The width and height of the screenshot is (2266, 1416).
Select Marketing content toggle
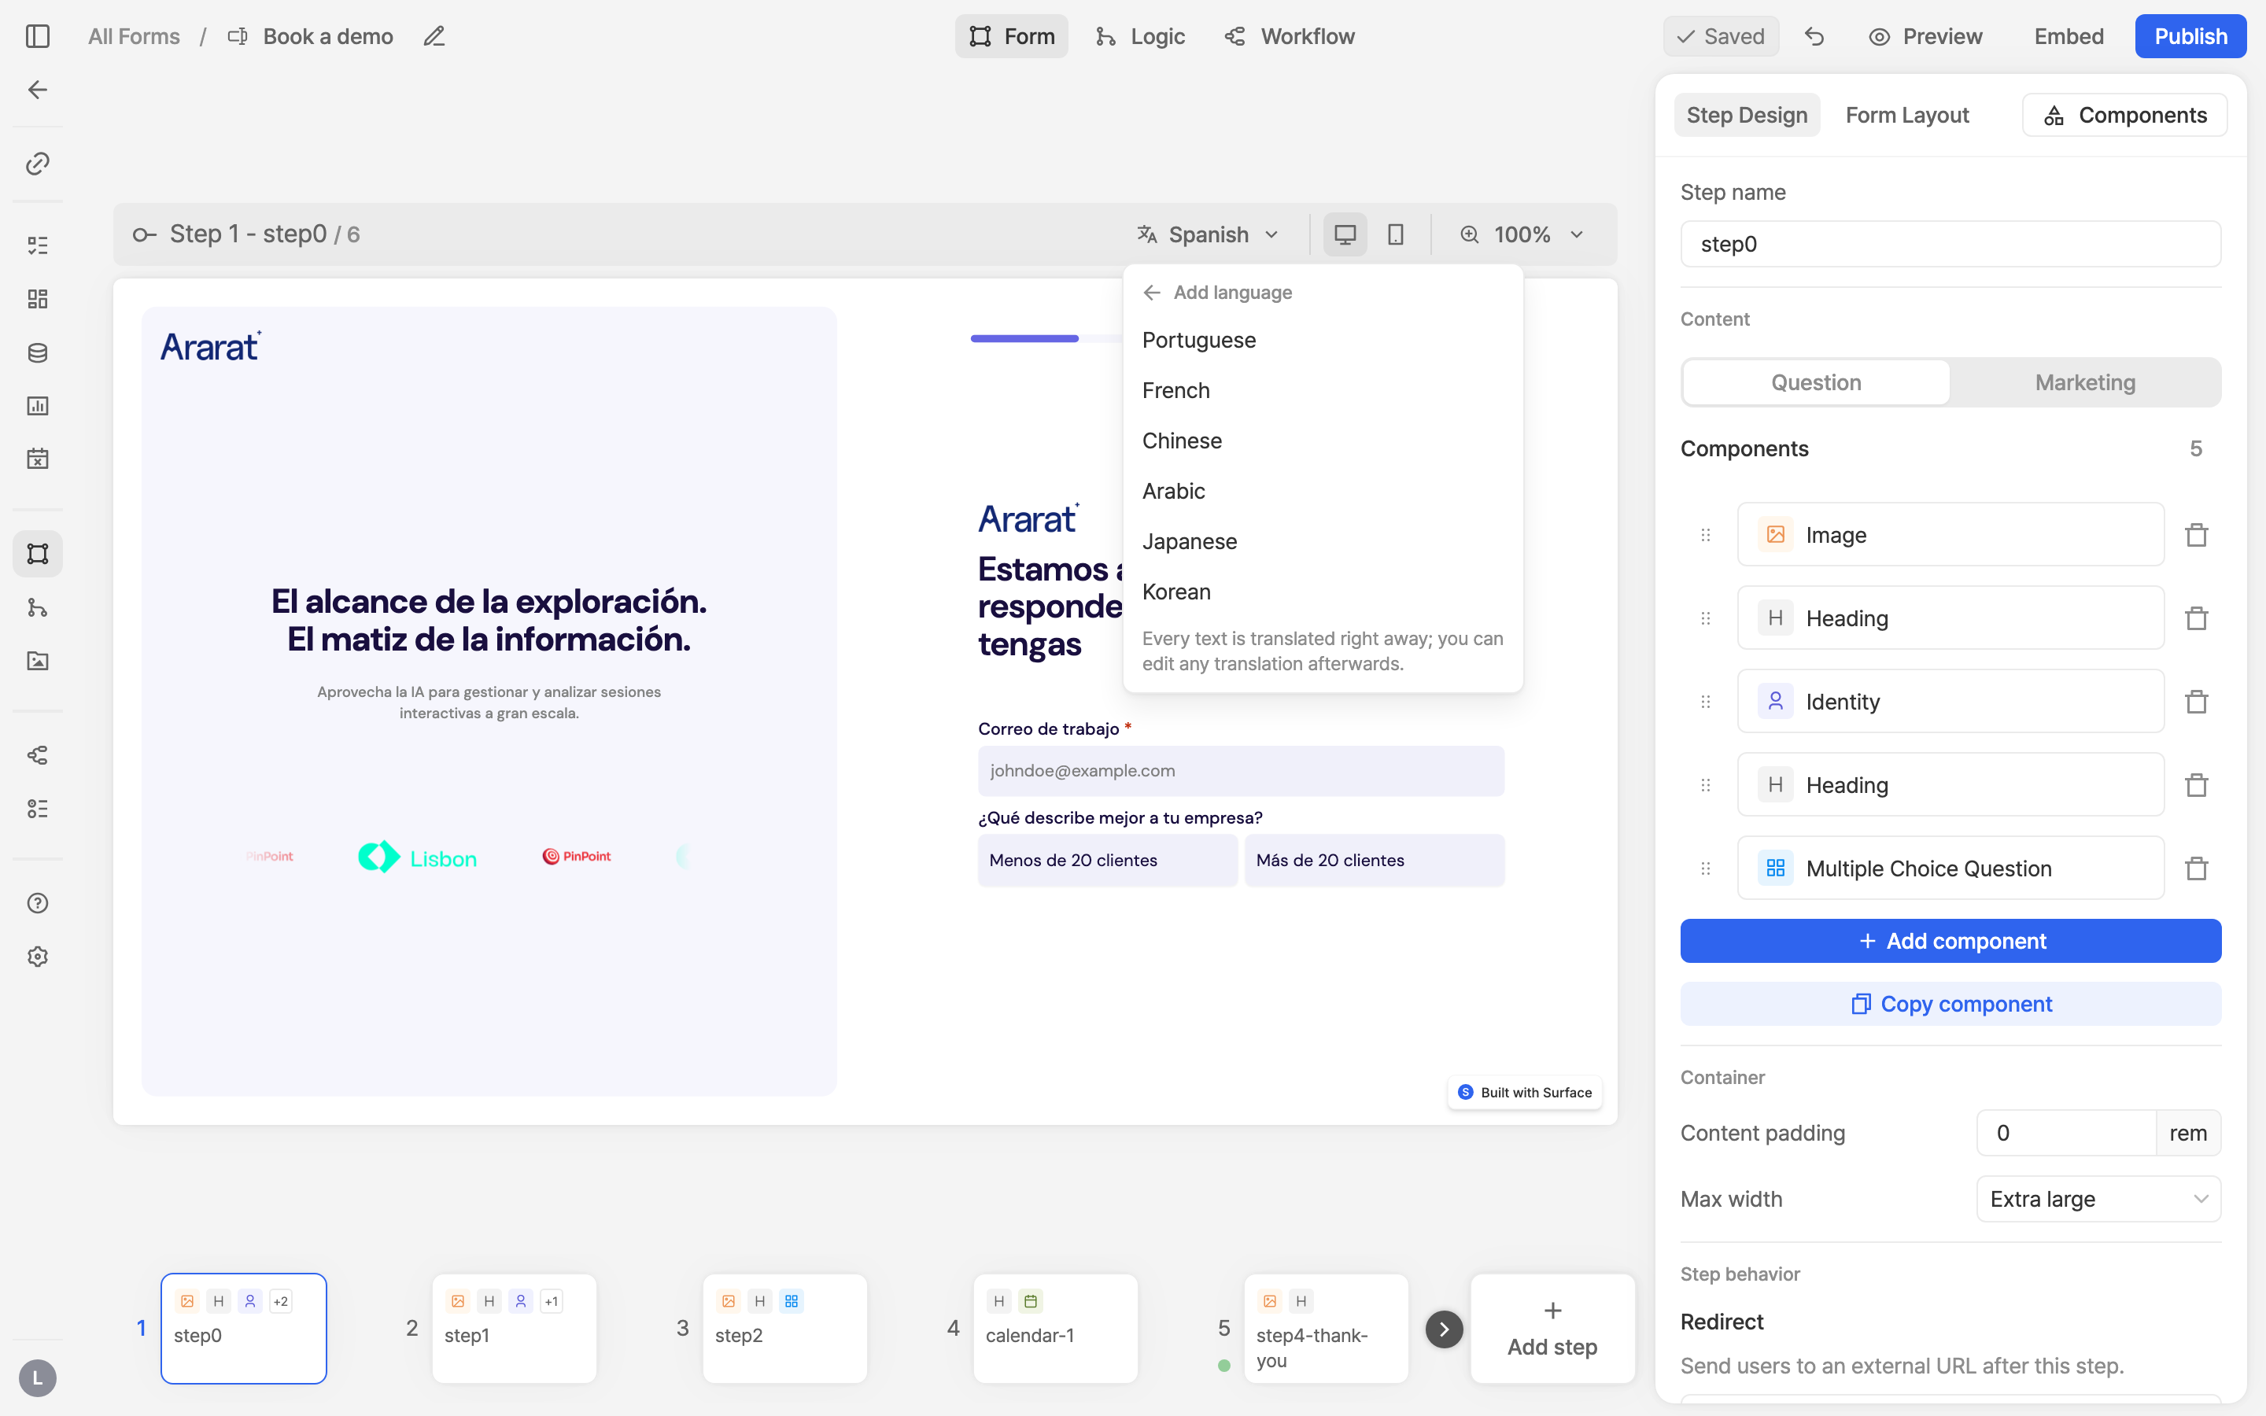[x=2084, y=382]
